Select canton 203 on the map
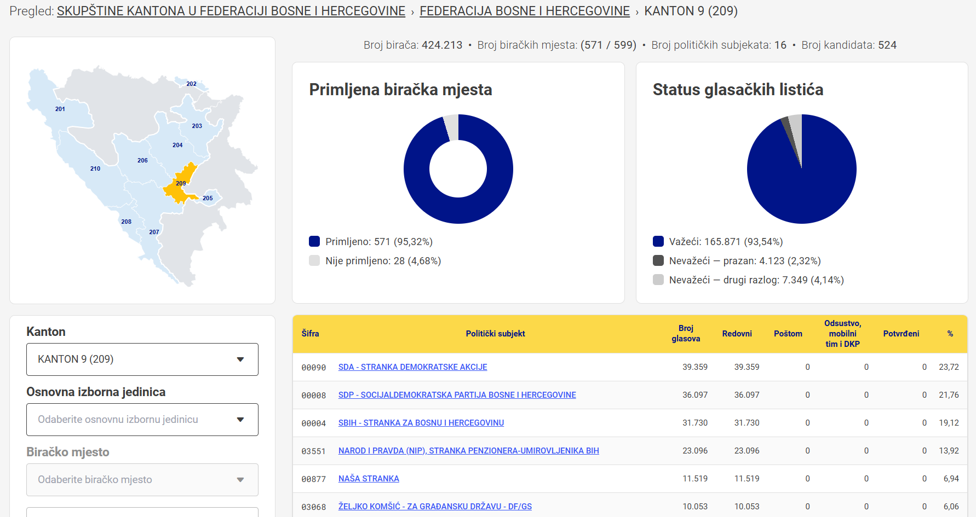 (x=197, y=126)
